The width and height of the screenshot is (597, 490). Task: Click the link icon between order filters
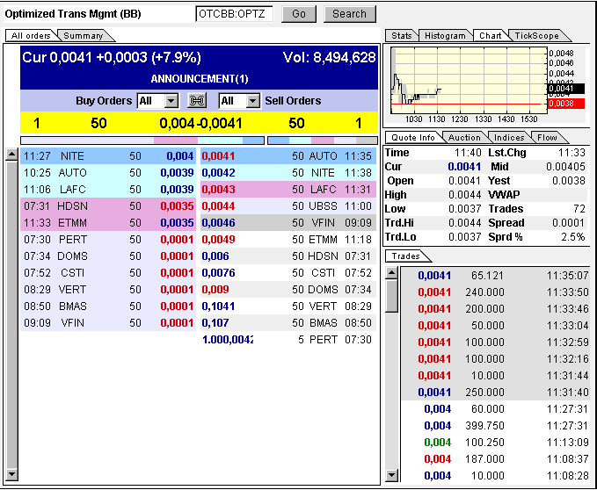(198, 101)
